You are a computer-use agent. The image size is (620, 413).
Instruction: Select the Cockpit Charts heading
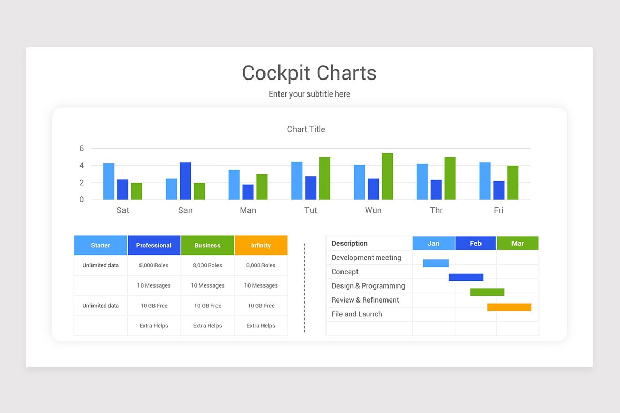[309, 73]
